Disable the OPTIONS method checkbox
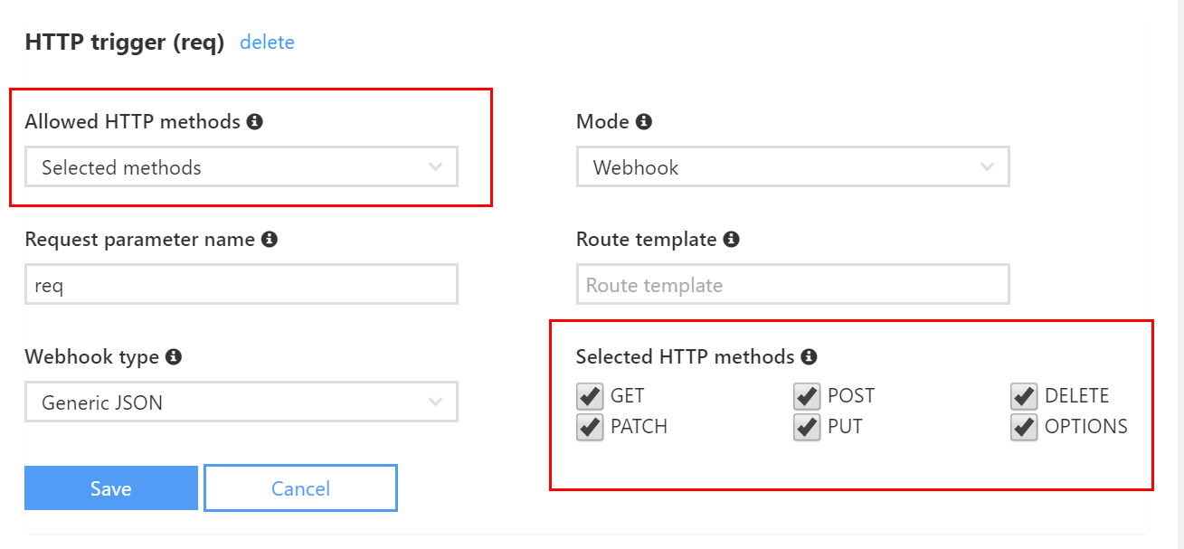Screen dimensions: 1184x549 [x=1024, y=427]
